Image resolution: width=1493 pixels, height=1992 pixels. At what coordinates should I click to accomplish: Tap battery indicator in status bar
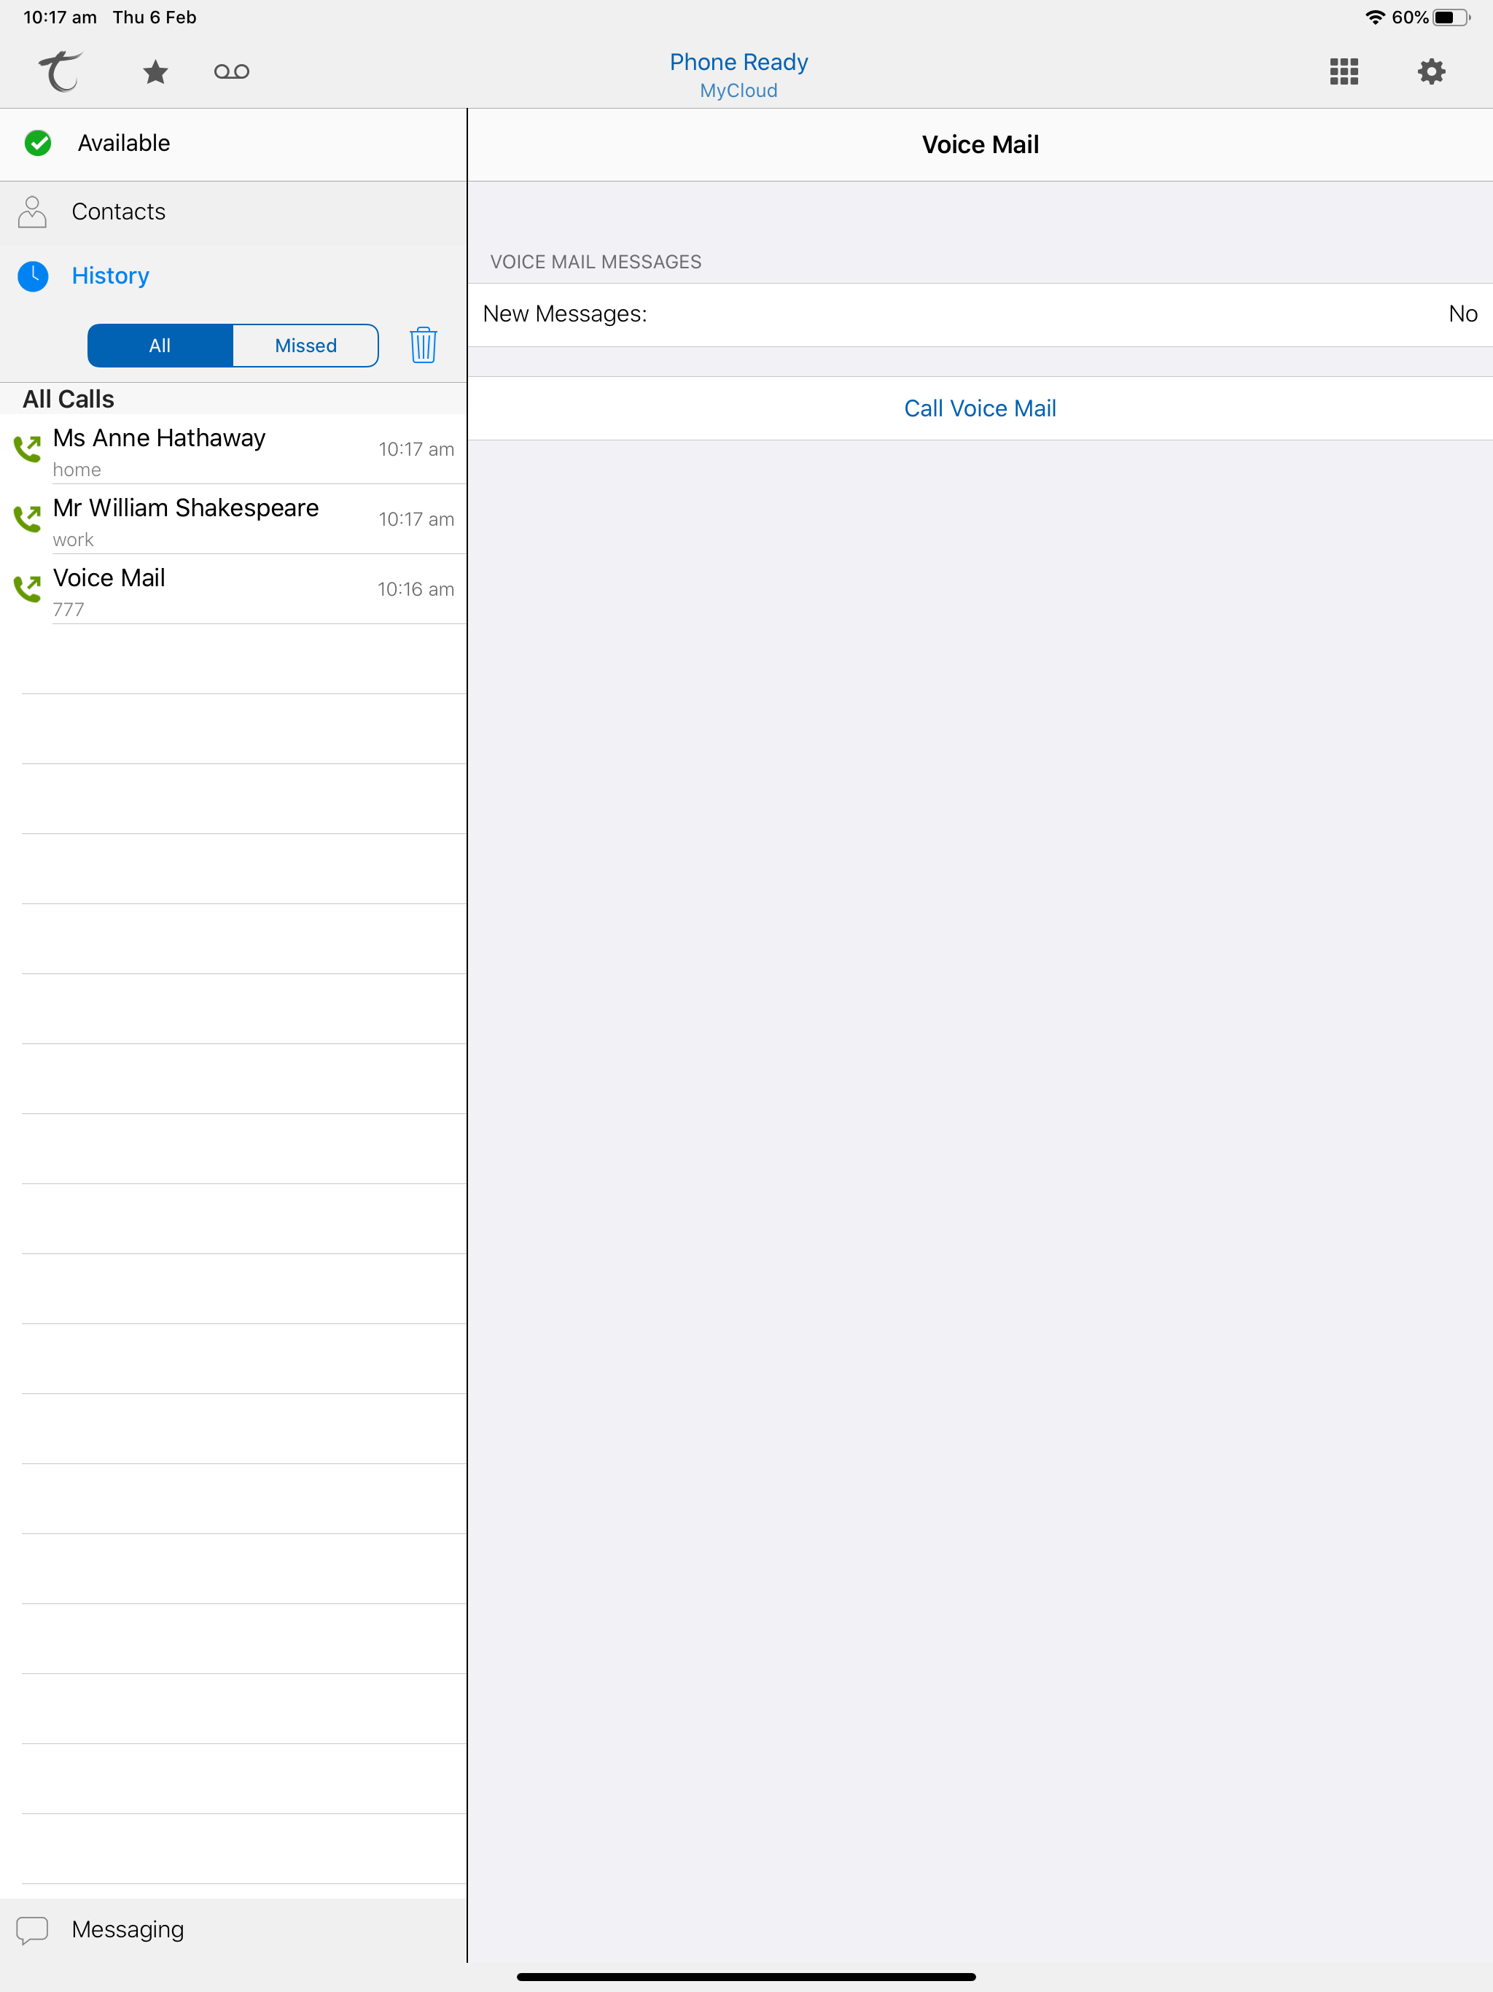(x=1451, y=17)
